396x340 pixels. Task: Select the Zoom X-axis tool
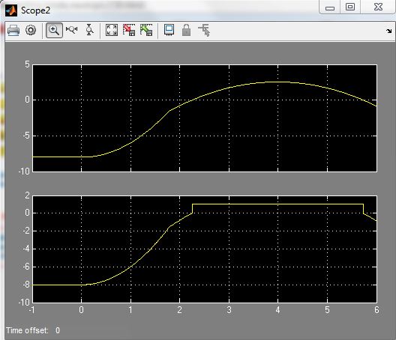pos(71,30)
